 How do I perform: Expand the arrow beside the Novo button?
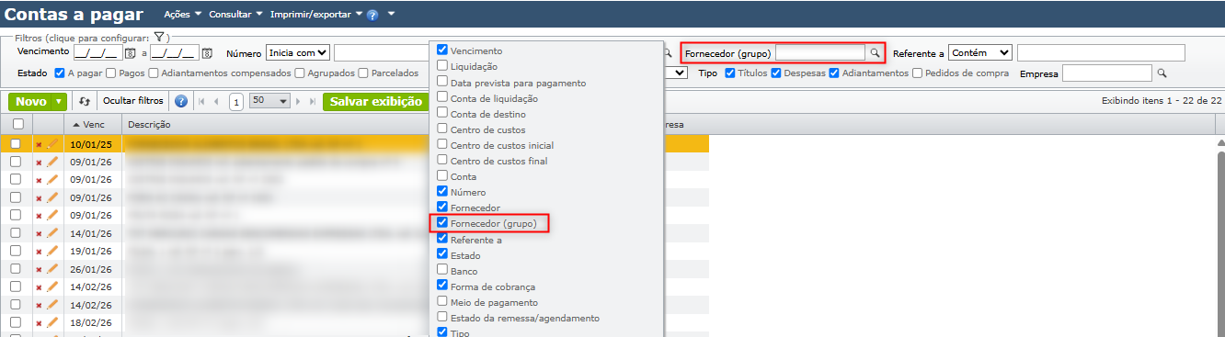click(59, 101)
